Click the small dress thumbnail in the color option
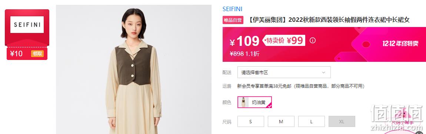This screenshot has width=426, height=134. 243,102
